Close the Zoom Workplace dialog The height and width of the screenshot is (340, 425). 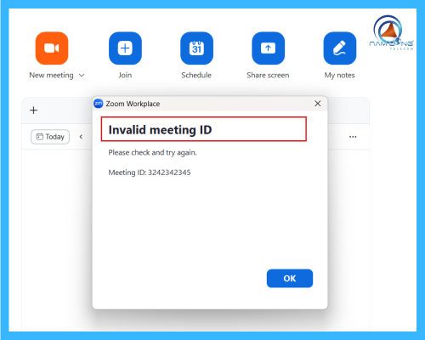coord(318,104)
